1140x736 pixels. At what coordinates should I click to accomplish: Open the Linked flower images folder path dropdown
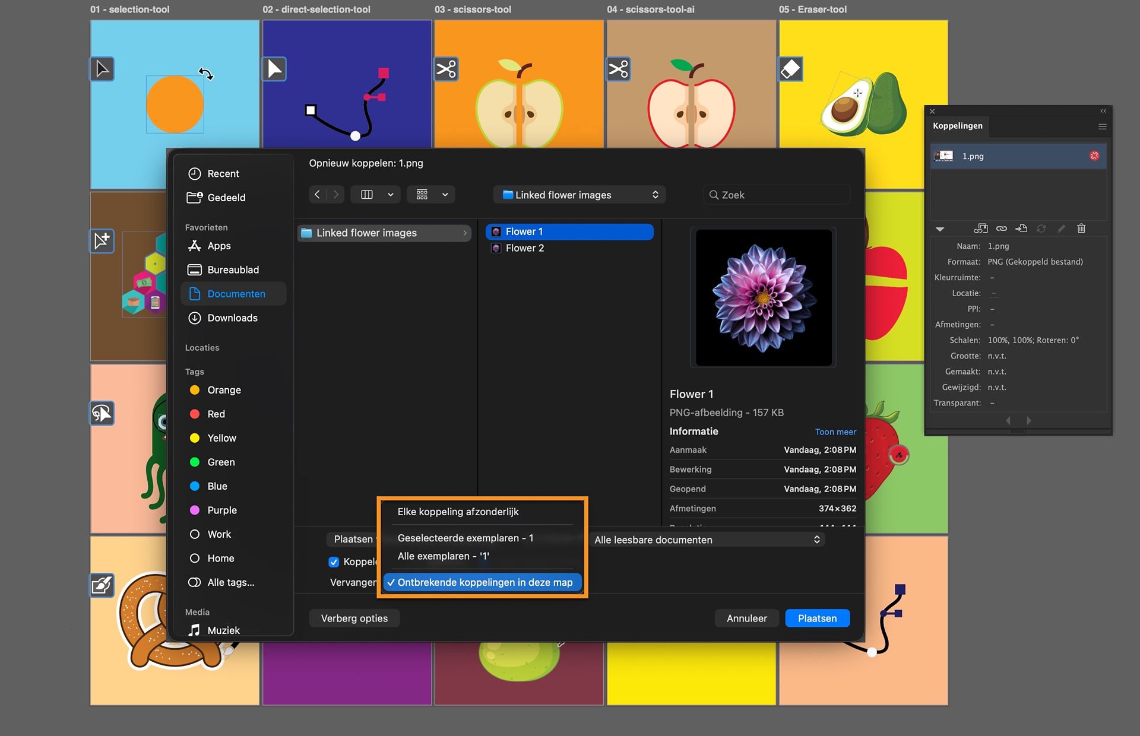click(579, 195)
